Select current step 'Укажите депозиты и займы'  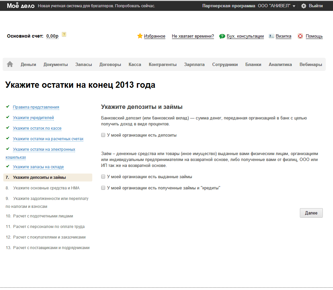click(x=48, y=177)
